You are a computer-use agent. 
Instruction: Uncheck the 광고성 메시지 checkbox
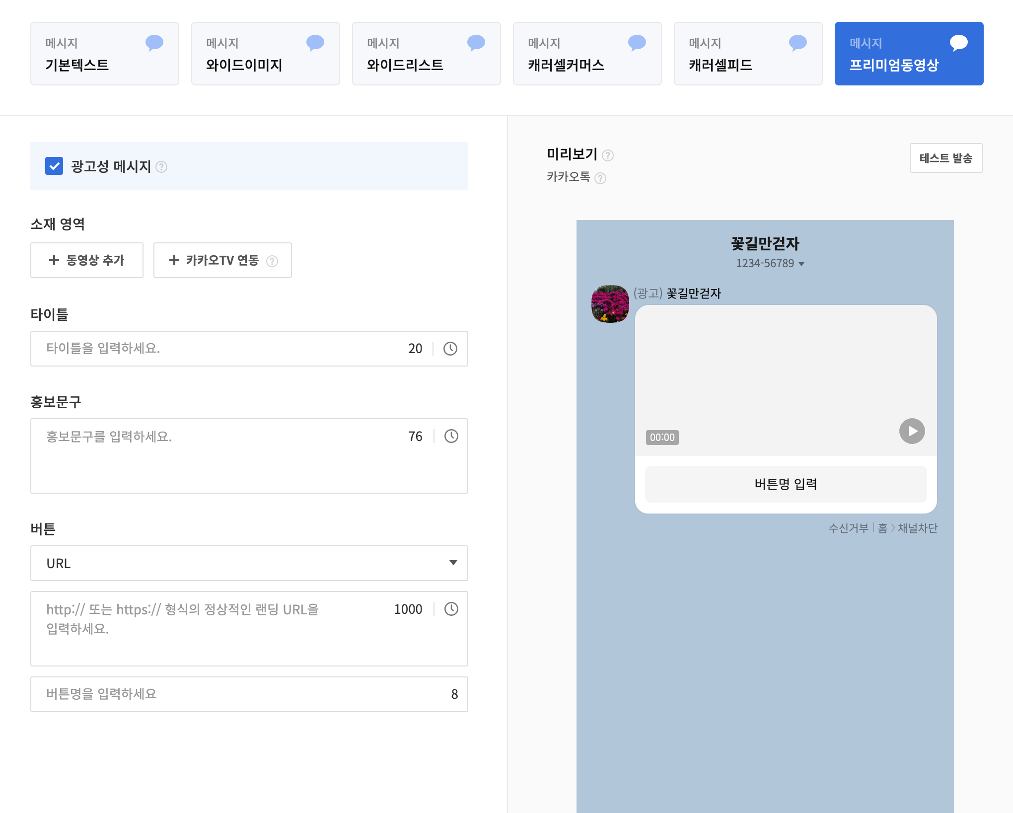click(54, 166)
